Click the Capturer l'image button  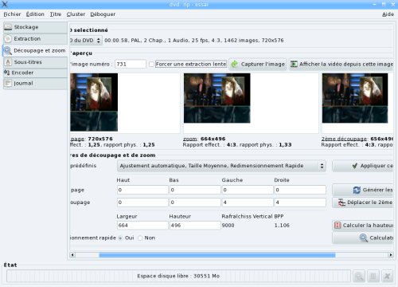[258, 64]
